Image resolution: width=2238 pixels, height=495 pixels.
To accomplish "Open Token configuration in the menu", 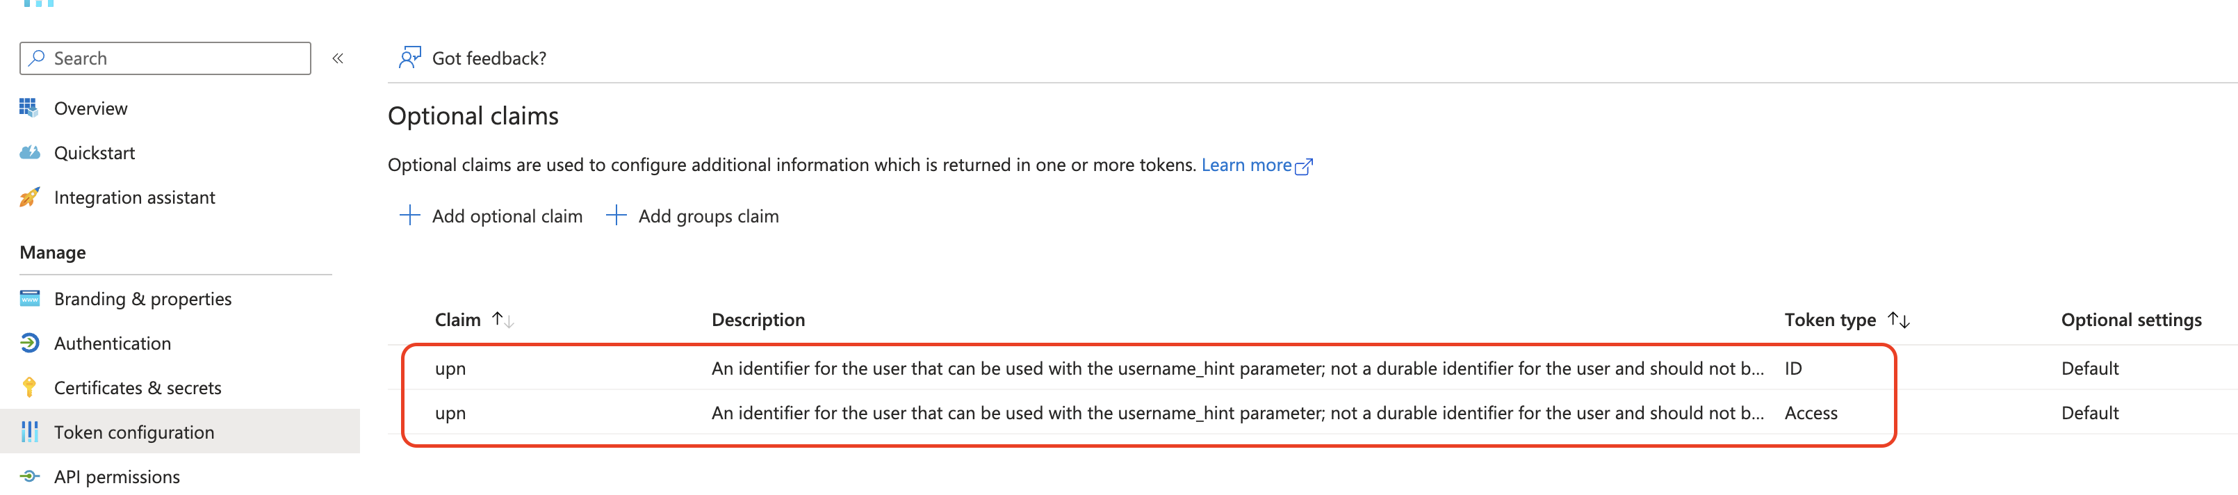I will tap(133, 432).
